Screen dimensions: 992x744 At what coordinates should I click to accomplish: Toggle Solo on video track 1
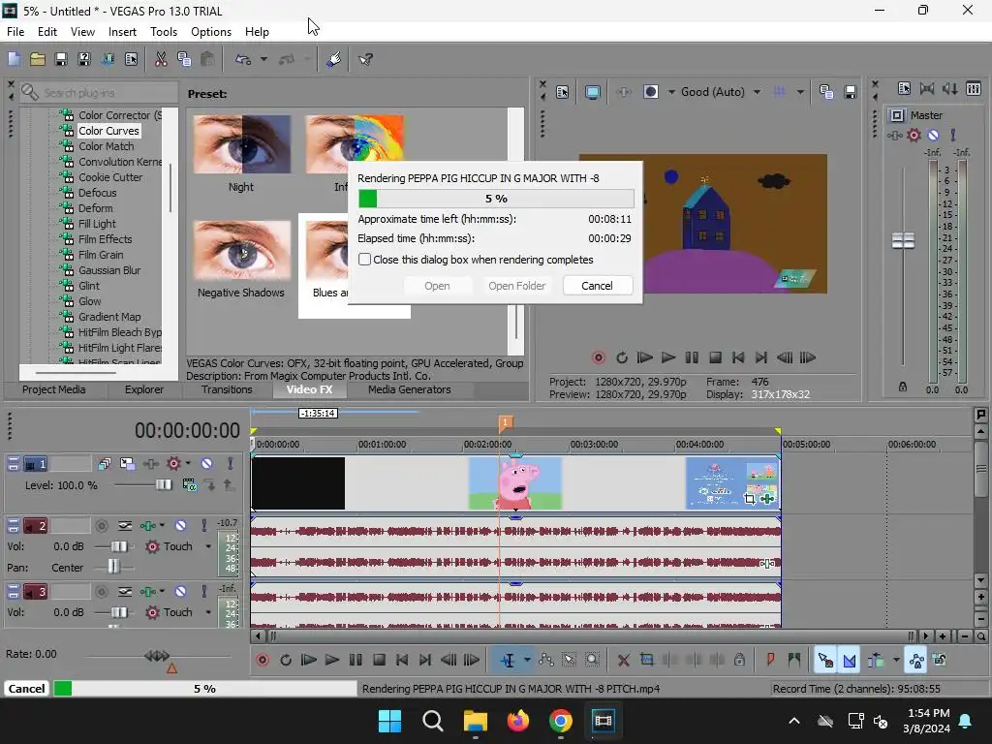pos(231,464)
